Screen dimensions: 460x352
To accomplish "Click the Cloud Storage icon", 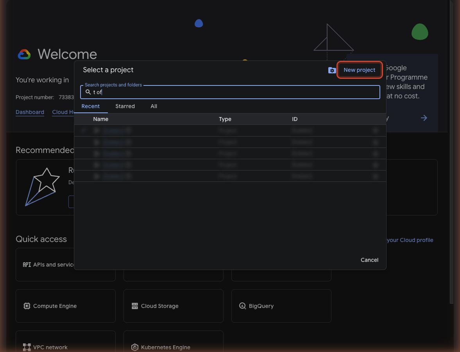I will coord(135,306).
